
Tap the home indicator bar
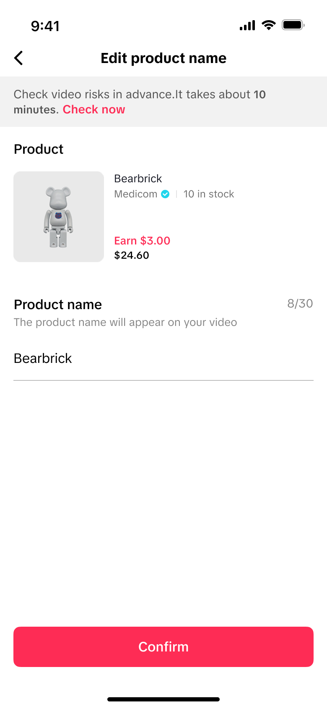pyautogui.click(x=163, y=699)
